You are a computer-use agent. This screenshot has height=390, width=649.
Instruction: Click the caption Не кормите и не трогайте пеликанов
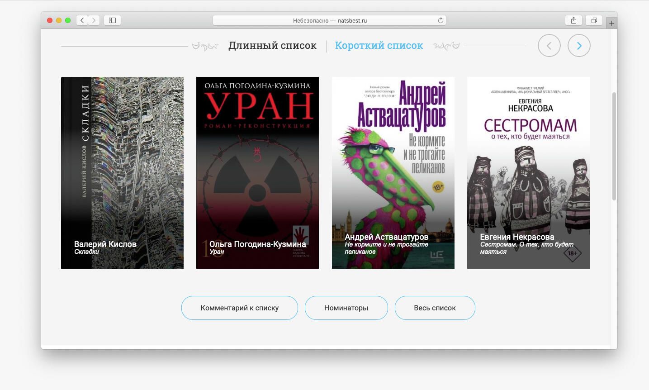[386, 248]
